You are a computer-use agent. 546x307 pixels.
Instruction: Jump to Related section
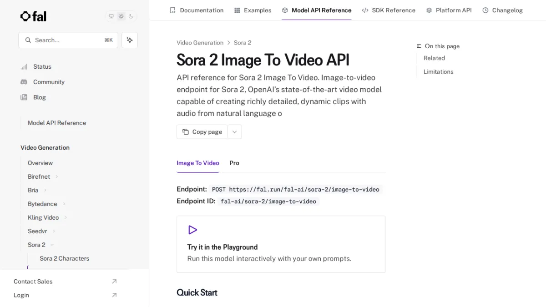point(434,58)
